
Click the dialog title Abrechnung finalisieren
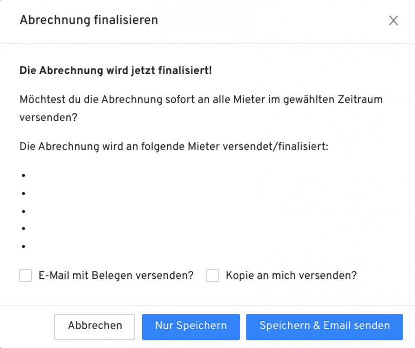(x=89, y=21)
